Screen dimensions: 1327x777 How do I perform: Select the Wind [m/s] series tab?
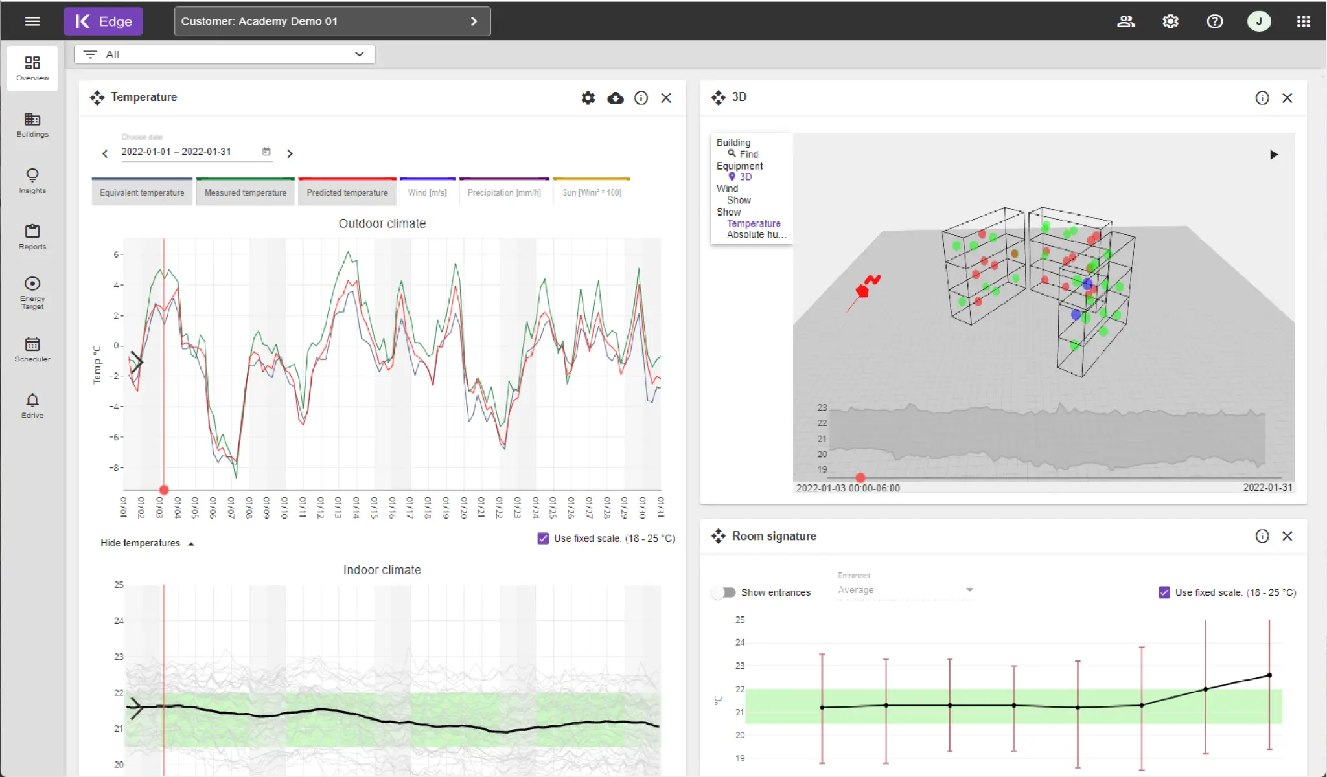tap(427, 192)
